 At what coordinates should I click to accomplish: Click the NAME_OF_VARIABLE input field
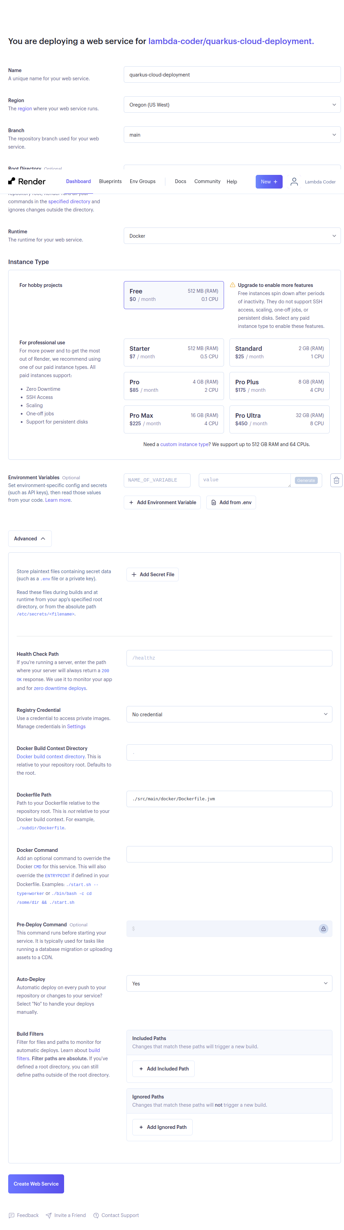click(x=157, y=480)
